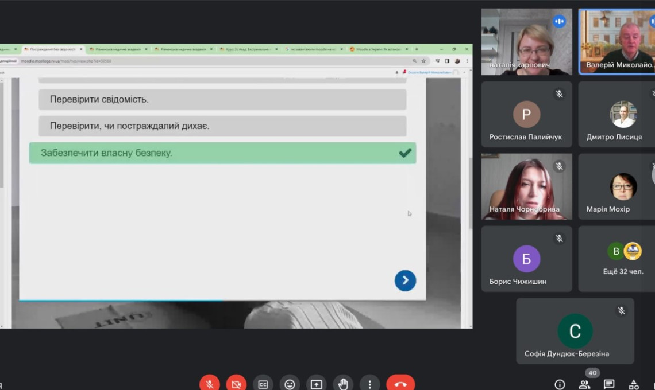Select Наталія Карпович's video tile

(x=526, y=42)
